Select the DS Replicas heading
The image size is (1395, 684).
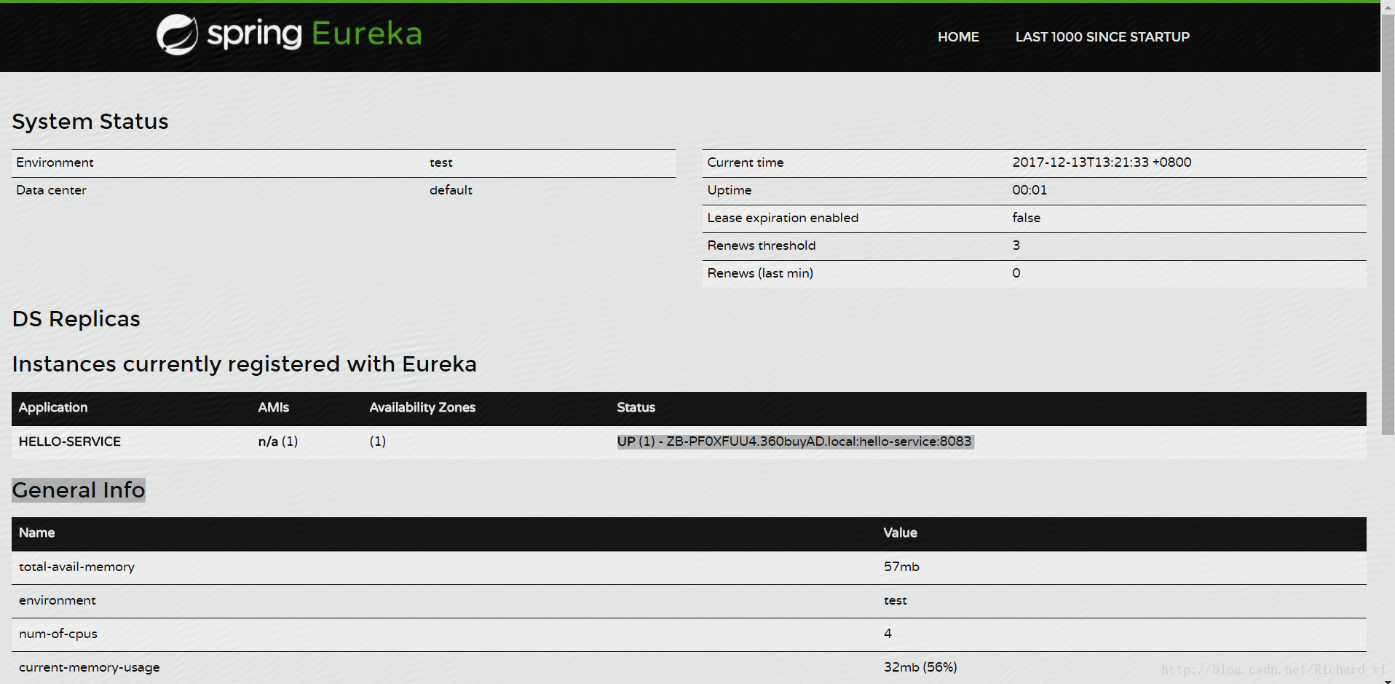(76, 319)
